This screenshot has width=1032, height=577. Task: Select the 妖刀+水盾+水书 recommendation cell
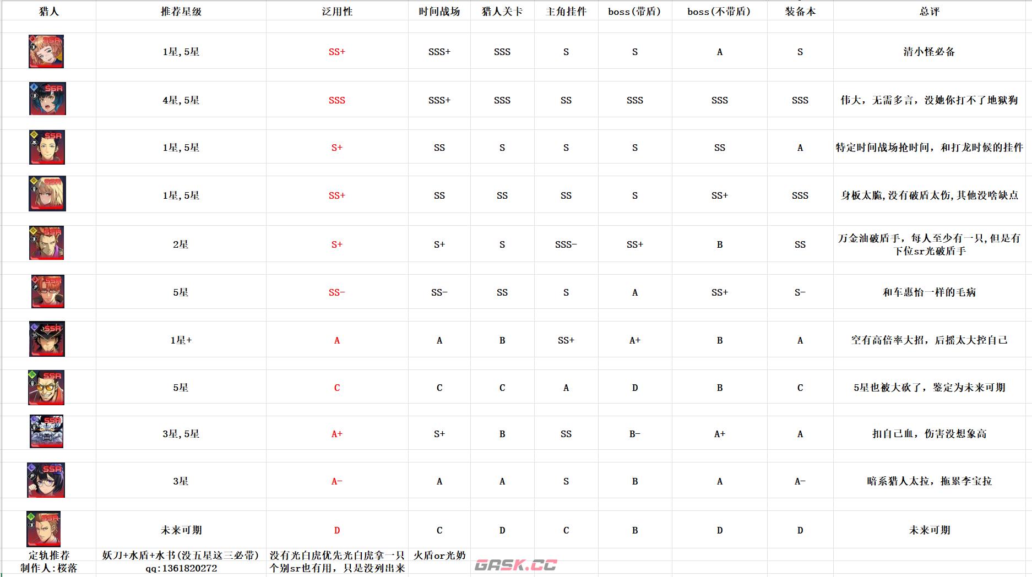coord(181,555)
